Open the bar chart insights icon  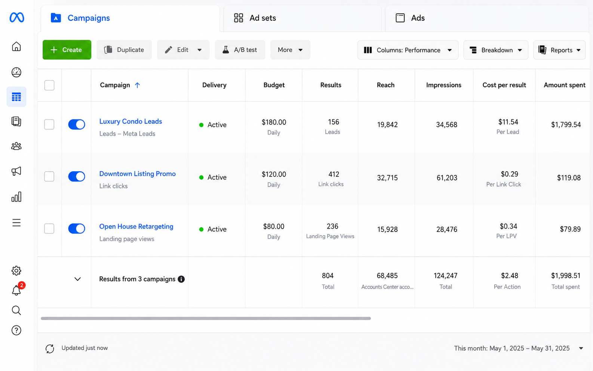pyautogui.click(x=16, y=197)
